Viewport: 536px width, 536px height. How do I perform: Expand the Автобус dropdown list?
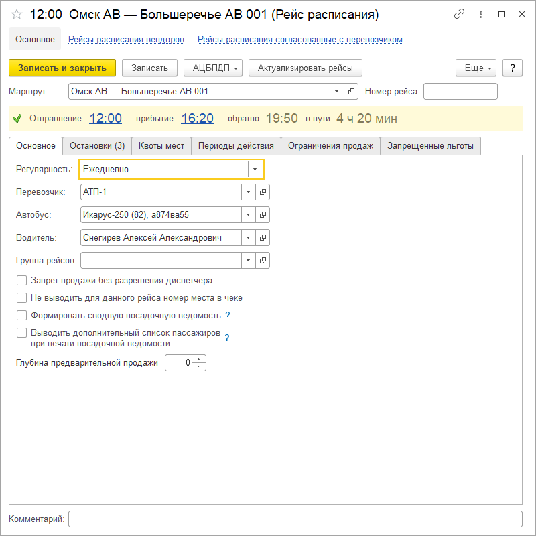247,215
